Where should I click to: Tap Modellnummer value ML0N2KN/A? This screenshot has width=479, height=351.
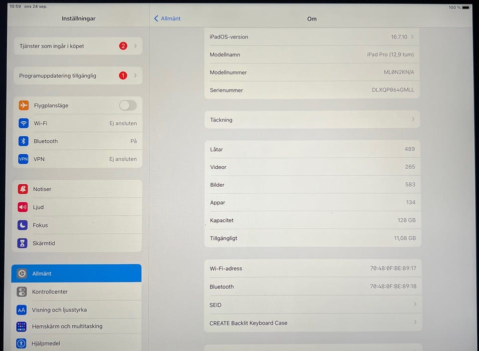(399, 72)
